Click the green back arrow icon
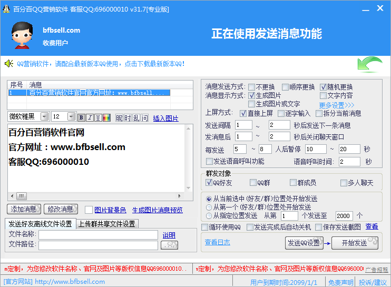 point(369,66)
